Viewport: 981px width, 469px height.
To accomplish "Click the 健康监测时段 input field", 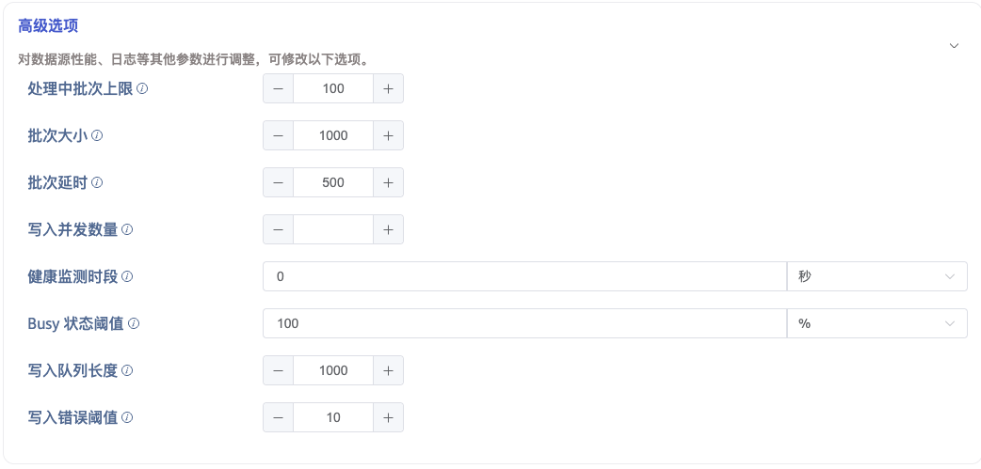I will coord(523,276).
